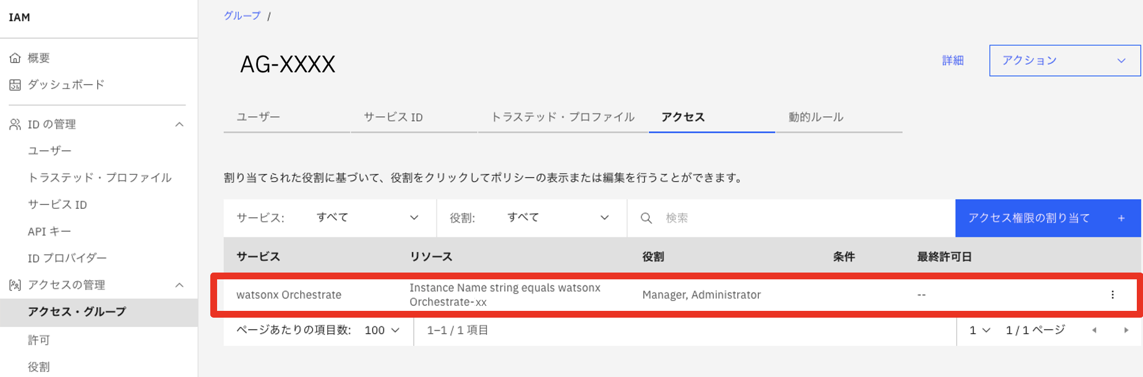The image size is (1143, 377).
Task: Switch to the ユーザー tab
Action: [x=259, y=117]
